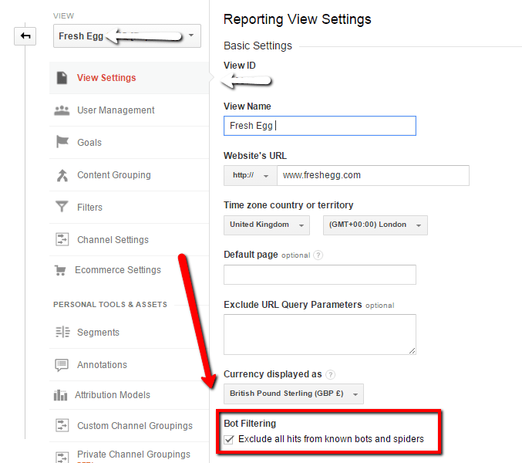
Task: Open User Management menu item
Action: [x=130, y=110]
